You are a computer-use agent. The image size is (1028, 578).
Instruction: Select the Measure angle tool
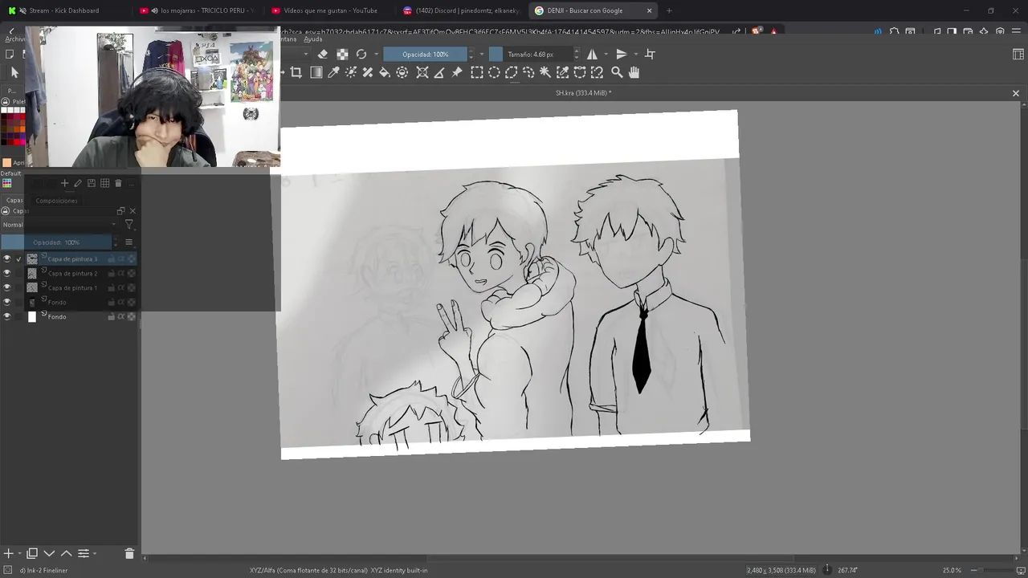439,72
